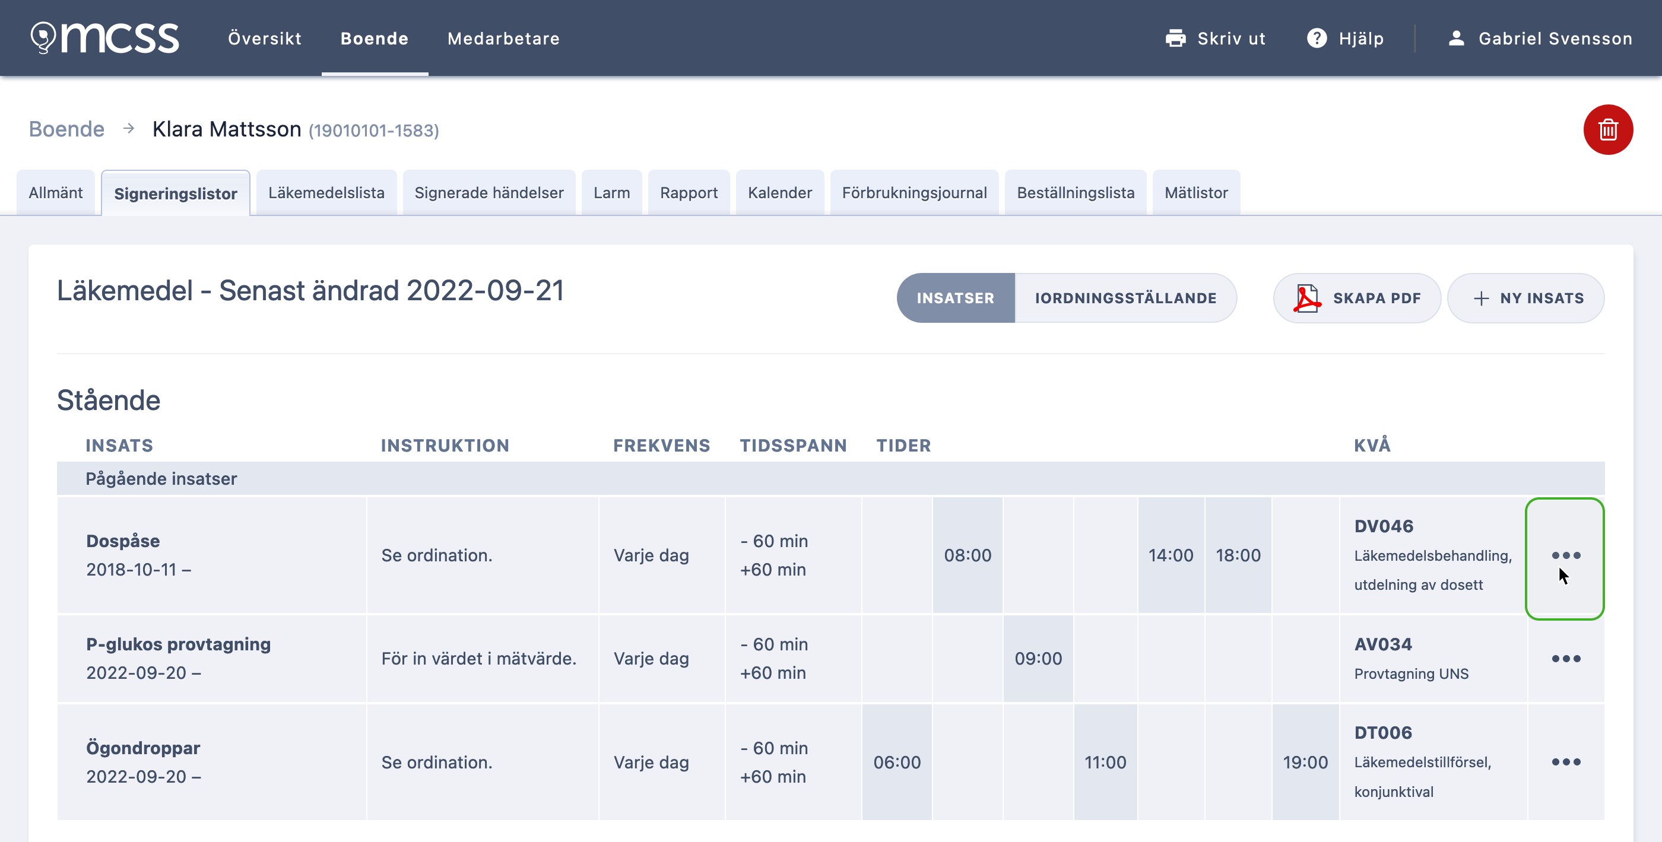Open the Översikt menu
The image size is (1662, 842).
[265, 39]
